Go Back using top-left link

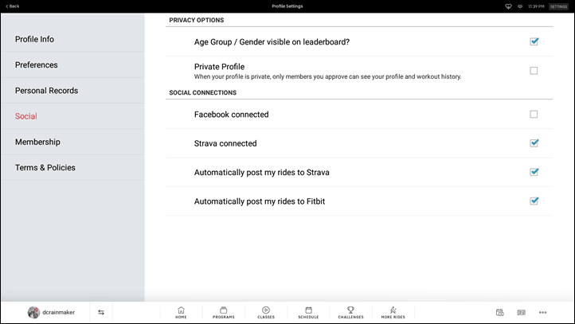click(x=13, y=6)
